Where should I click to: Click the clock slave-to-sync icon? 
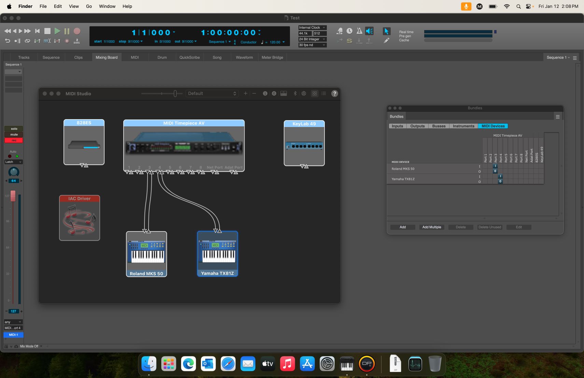[349, 31]
